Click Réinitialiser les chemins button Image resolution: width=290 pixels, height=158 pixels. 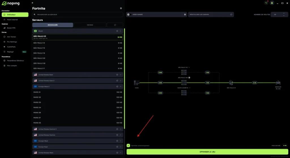click(x=211, y=14)
